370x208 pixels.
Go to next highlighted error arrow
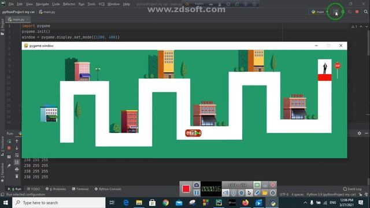367,27
